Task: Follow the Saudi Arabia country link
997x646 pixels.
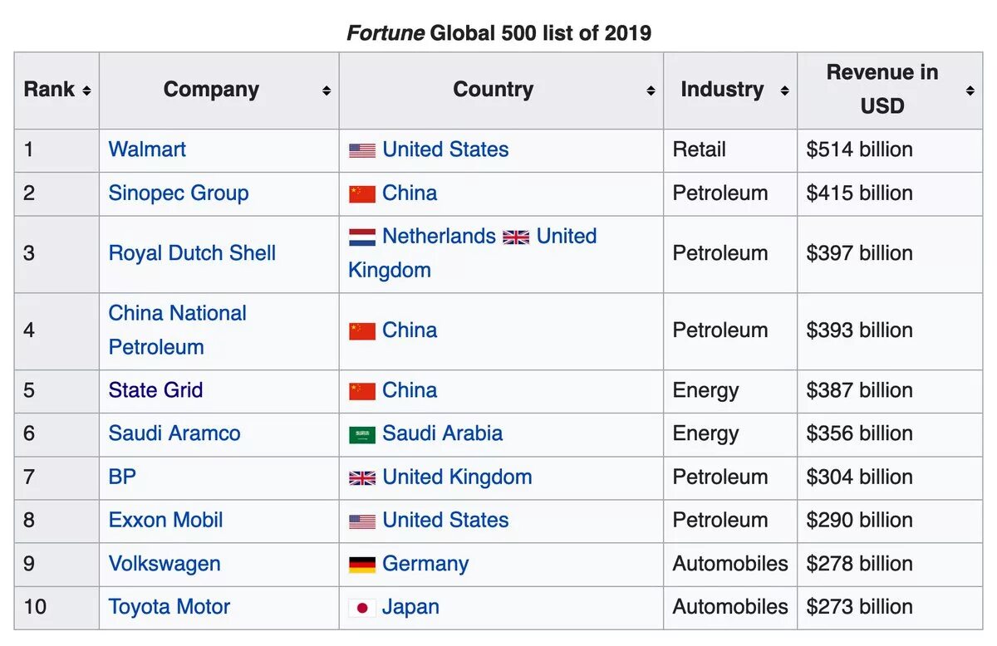Action: [442, 433]
